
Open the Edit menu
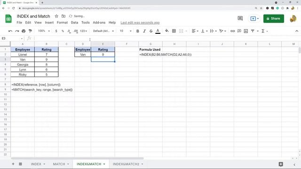[28, 23]
